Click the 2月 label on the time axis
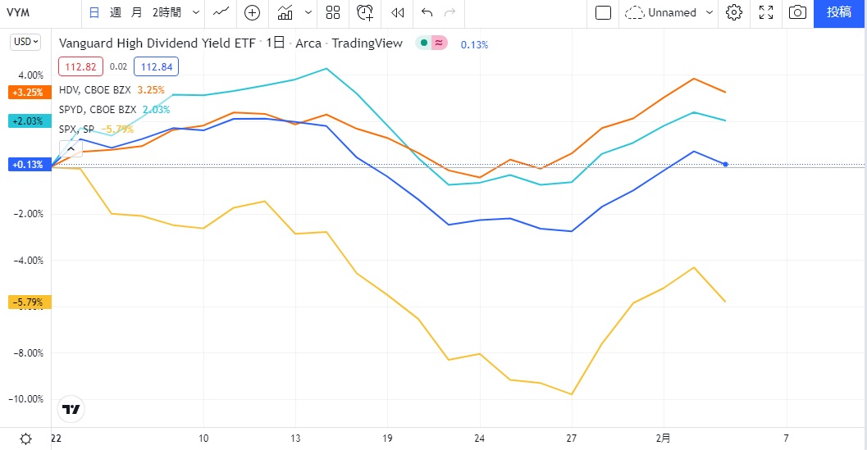 (x=663, y=439)
